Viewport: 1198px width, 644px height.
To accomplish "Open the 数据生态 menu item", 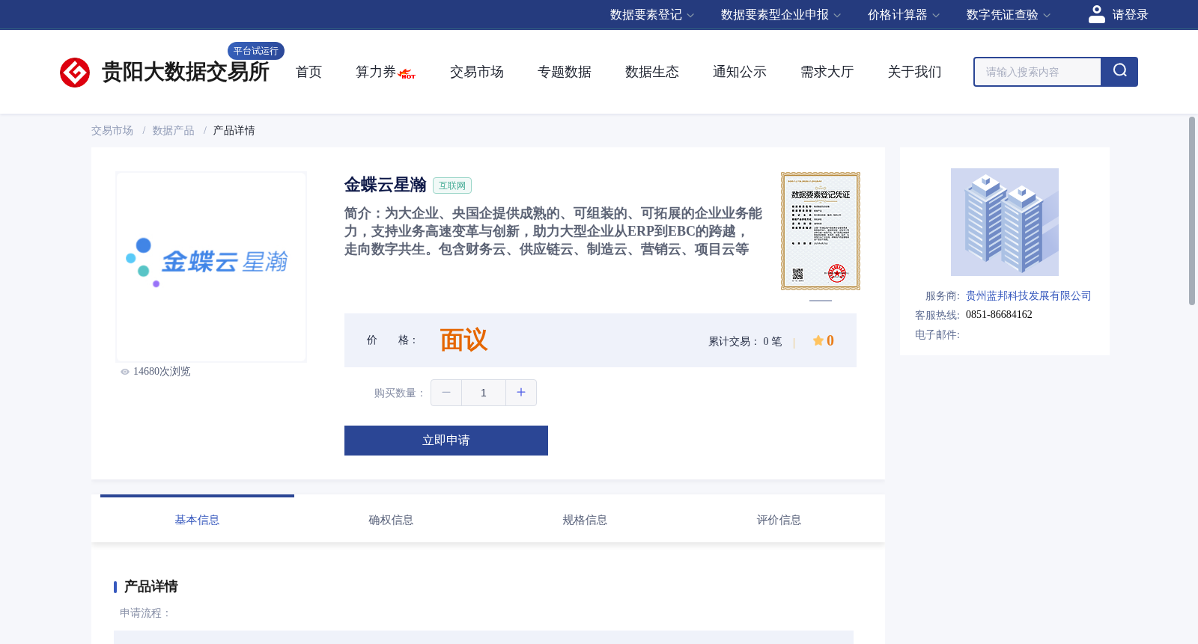I will coord(652,72).
